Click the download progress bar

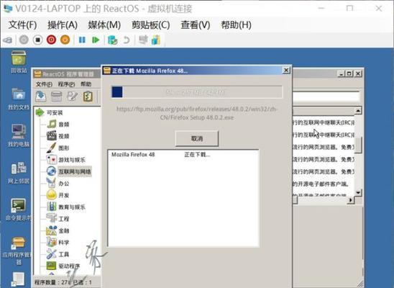tap(197, 92)
